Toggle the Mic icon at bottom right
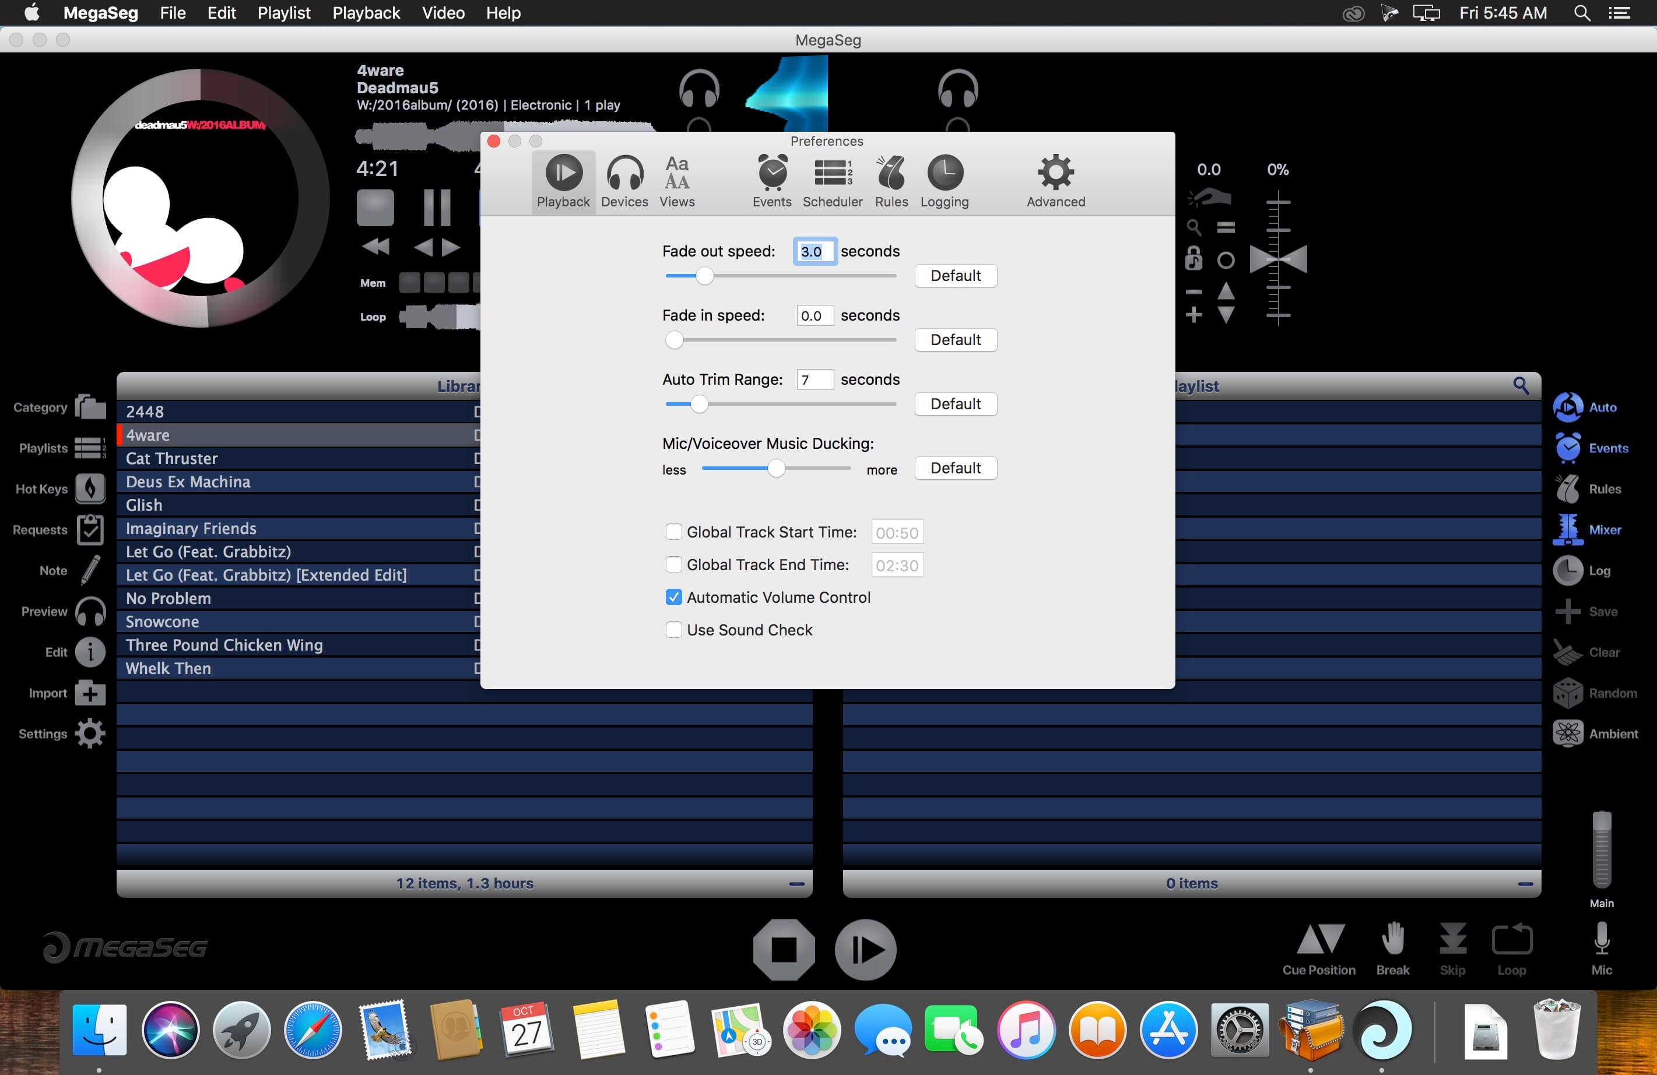1657x1075 pixels. 1601,939
